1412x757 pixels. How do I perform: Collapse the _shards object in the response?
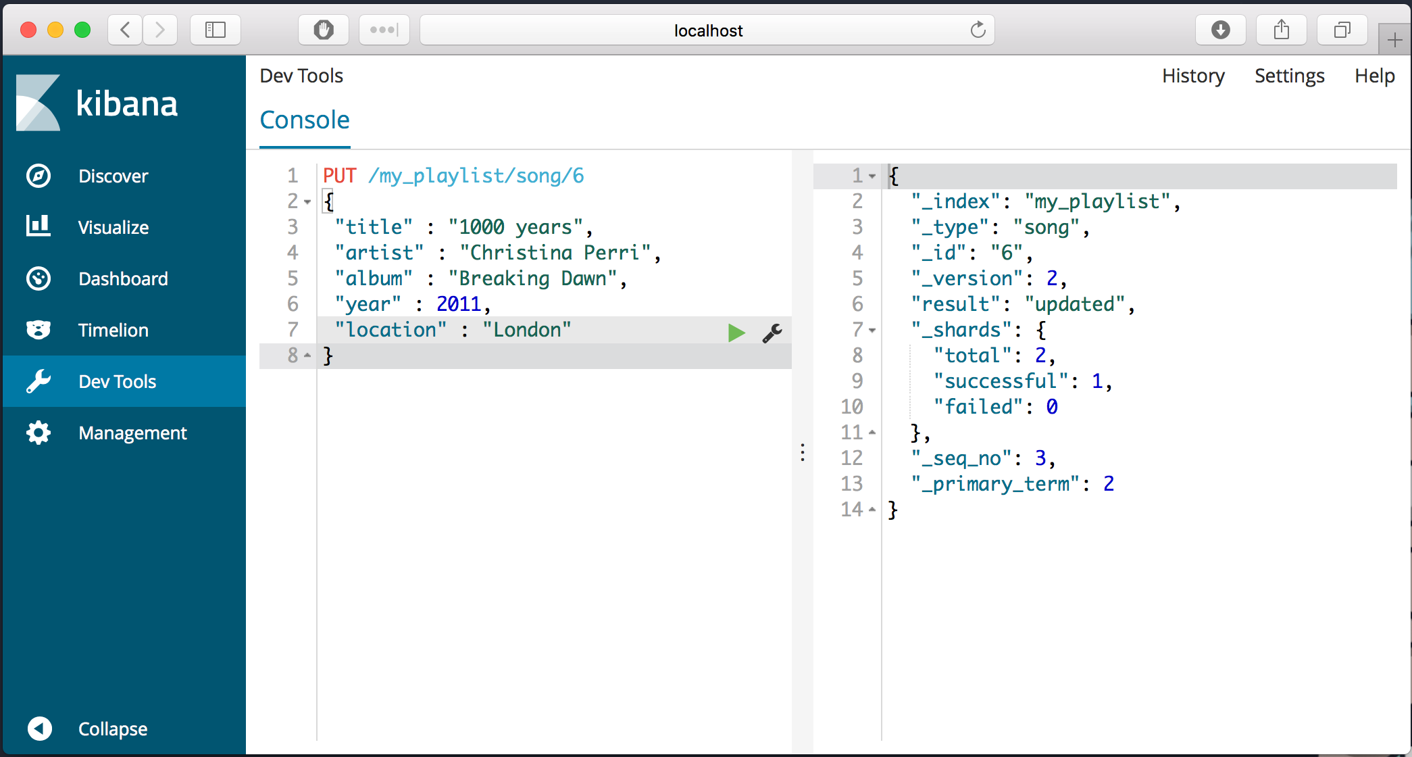[872, 330]
